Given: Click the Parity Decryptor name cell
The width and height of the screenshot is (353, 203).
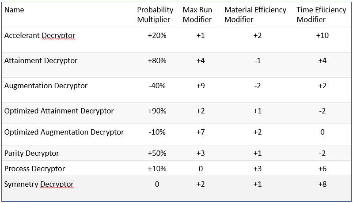Looking at the screenshot, I should [31, 153].
